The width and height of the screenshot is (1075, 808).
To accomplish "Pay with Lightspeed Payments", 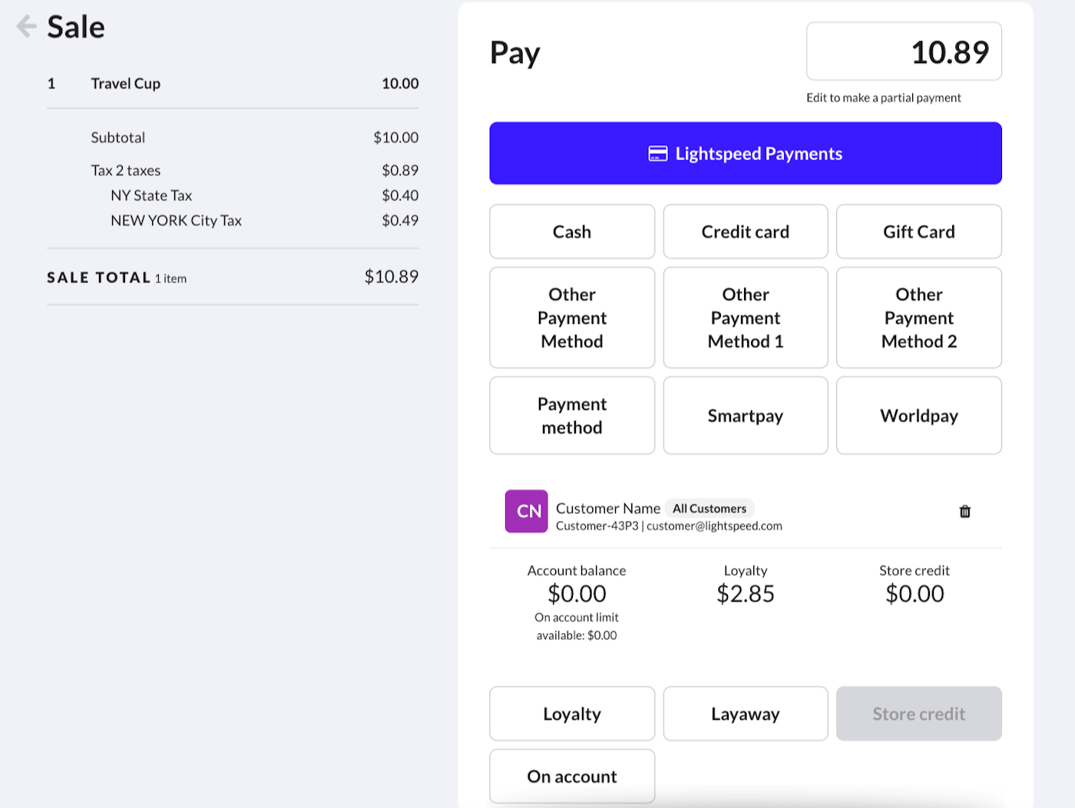I will pyautogui.click(x=745, y=153).
